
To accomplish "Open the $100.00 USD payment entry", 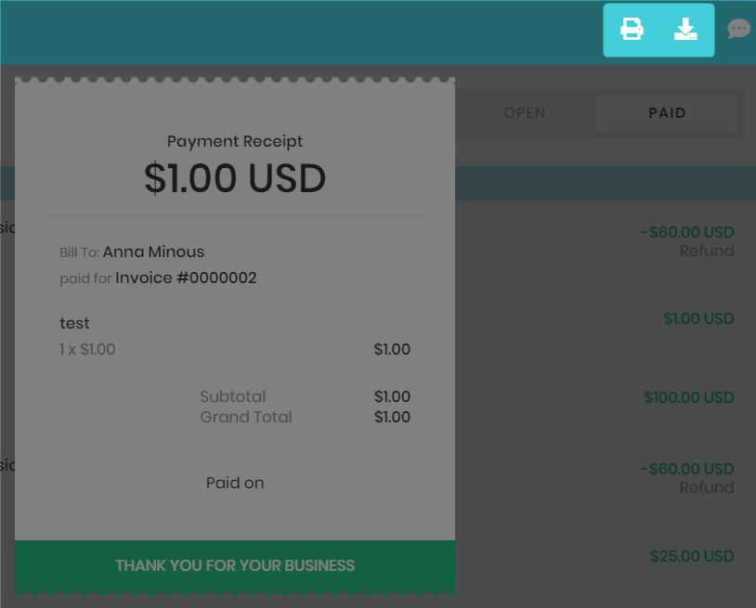I will pos(689,397).
